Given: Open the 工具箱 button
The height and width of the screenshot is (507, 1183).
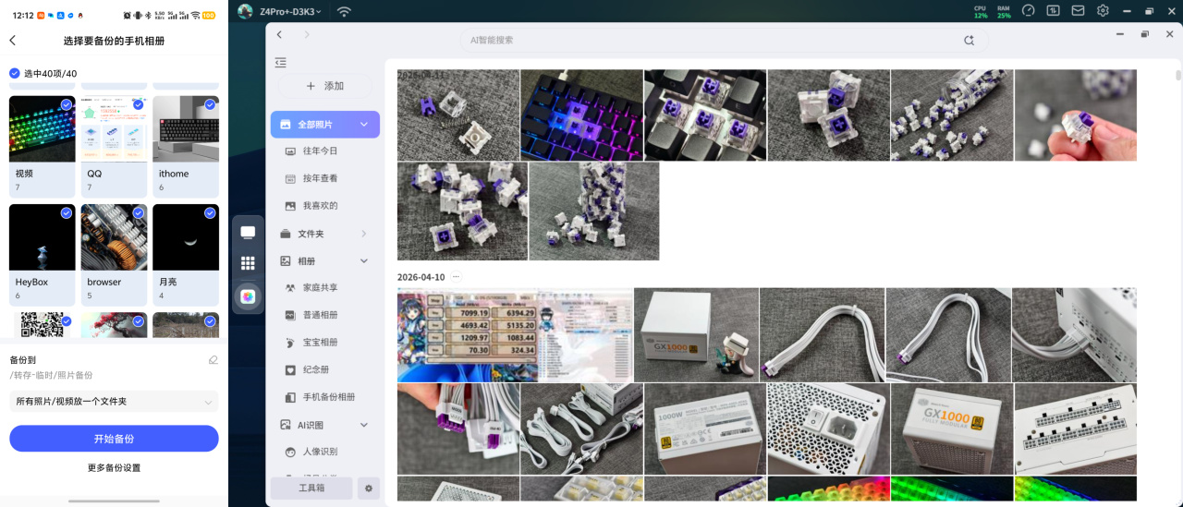Looking at the screenshot, I should pyautogui.click(x=311, y=488).
